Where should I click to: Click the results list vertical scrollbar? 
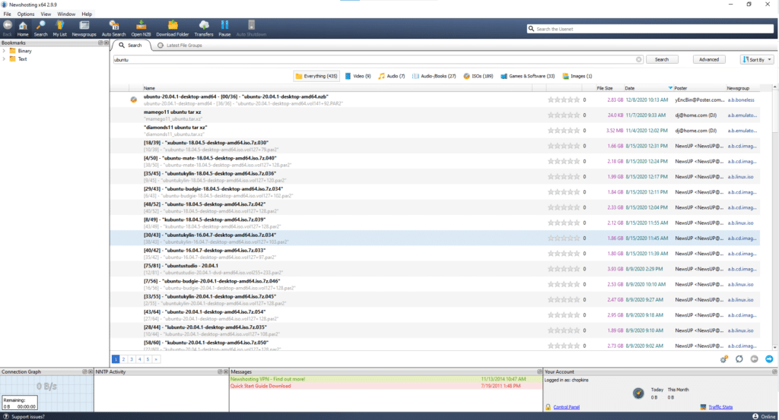(x=774, y=218)
